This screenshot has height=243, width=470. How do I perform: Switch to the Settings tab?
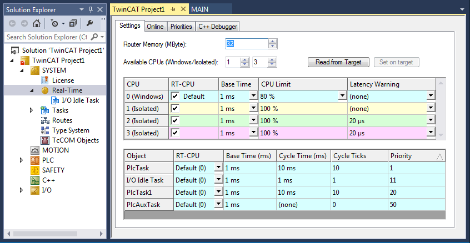tap(130, 26)
